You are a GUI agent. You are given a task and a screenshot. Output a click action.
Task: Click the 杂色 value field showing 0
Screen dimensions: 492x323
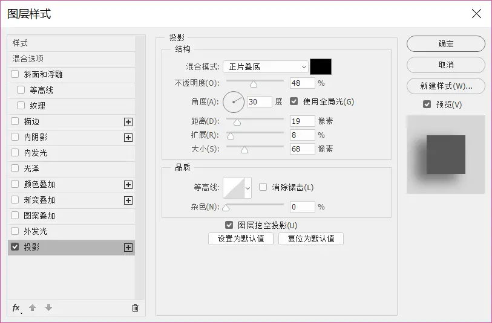point(302,206)
